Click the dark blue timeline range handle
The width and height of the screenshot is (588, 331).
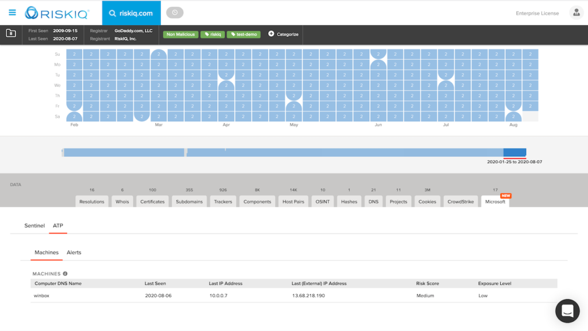coord(514,152)
